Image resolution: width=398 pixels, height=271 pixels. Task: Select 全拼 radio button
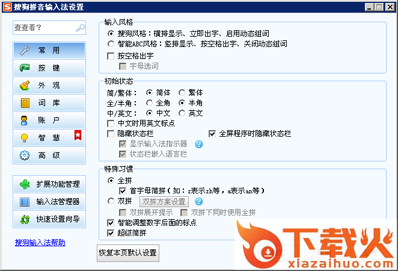[x=111, y=181]
